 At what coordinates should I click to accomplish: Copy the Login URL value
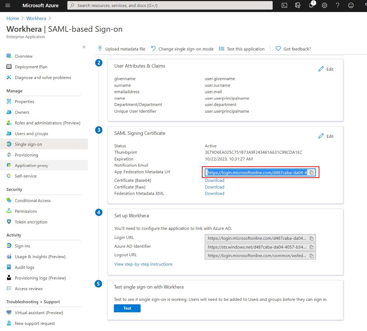point(311,238)
